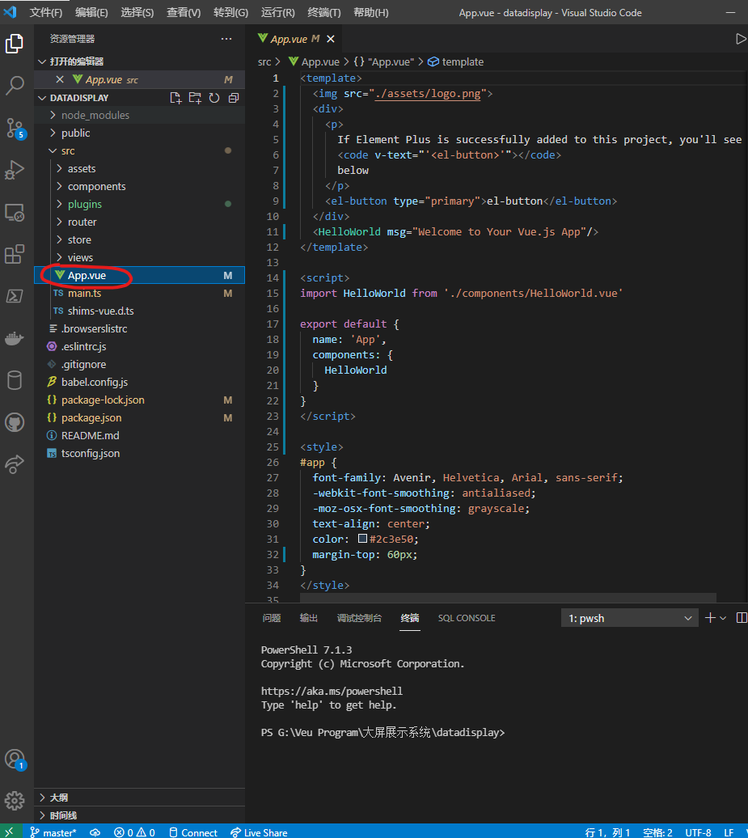Click Live Share in status bar
748x838 pixels.
(x=259, y=832)
